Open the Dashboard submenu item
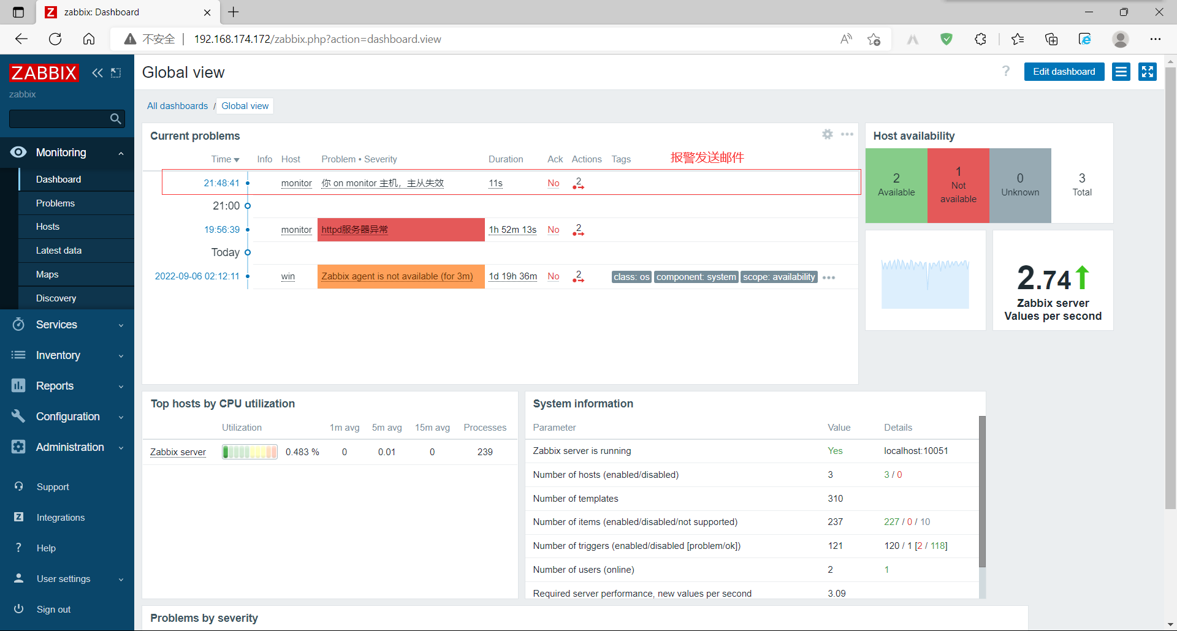 pyautogui.click(x=76, y=179)
